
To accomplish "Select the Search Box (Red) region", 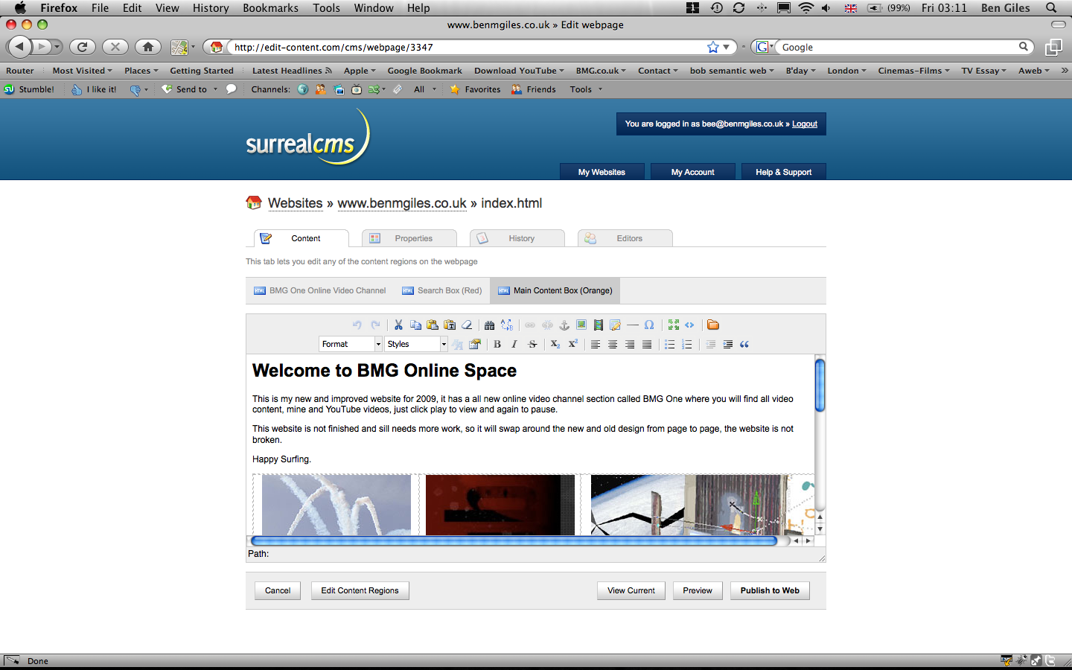I will [x=442, y=290].
